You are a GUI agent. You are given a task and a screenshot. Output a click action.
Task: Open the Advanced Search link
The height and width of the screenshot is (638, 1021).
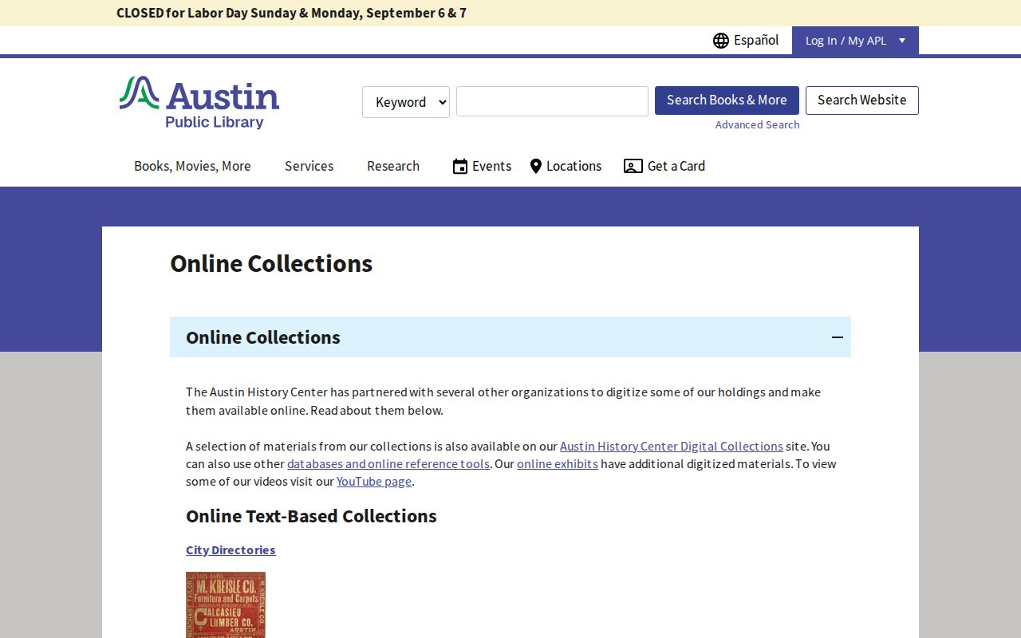tap(757, 124)
